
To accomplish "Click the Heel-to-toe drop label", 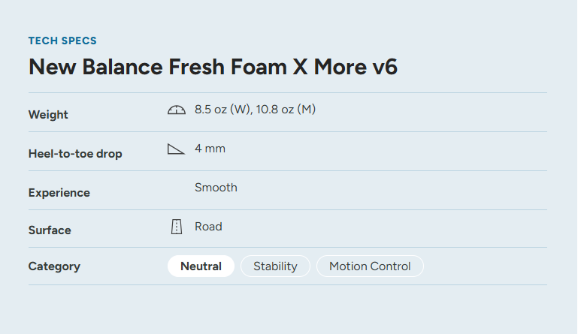I will [75, 154].
